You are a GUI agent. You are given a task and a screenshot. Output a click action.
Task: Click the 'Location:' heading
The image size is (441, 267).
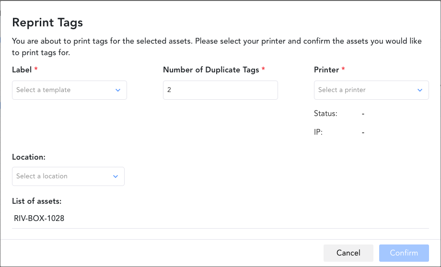(x=29, y=157)
